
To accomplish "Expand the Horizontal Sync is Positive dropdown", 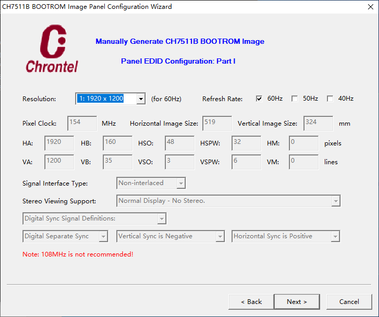I will [x=335, y=236].
